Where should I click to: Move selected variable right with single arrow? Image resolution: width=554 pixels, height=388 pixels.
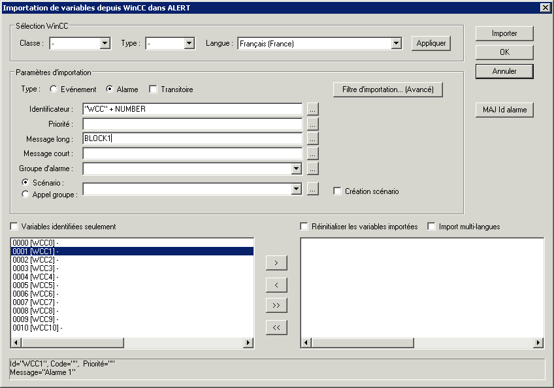276,263
